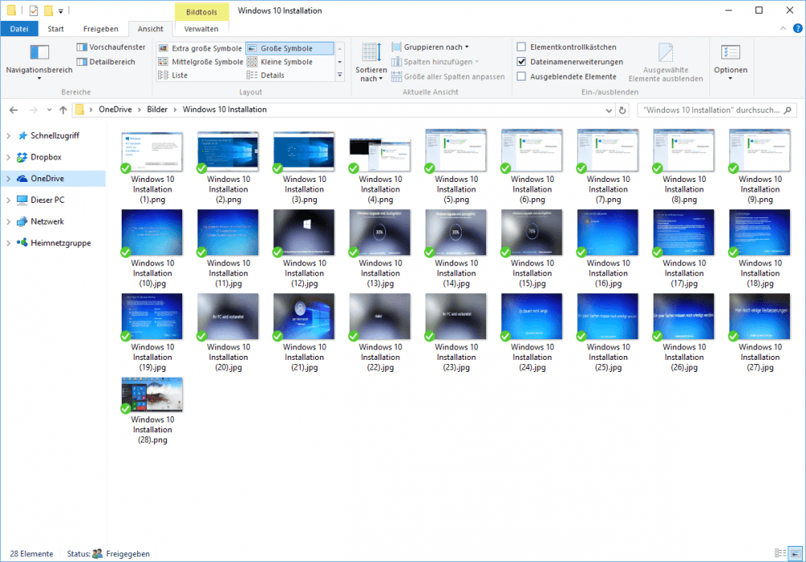
Task: Refresh the current folder view
Action: point(622,110)
